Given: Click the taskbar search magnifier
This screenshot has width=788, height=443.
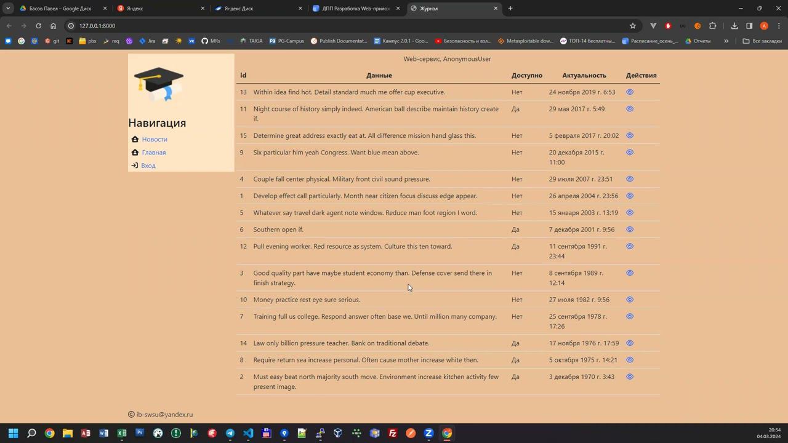Looking at the screenshot, I should [31, 433].
